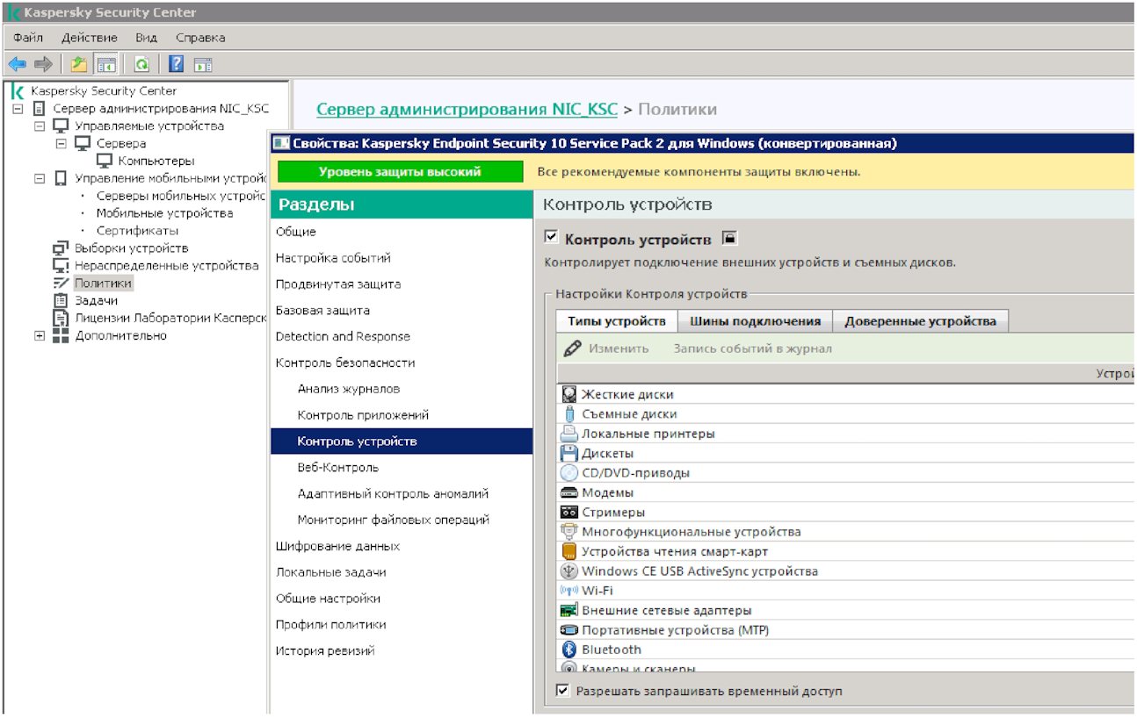Click the back arrow toolbar icon
The image size is (1137, 718).
tap(17, 64)
